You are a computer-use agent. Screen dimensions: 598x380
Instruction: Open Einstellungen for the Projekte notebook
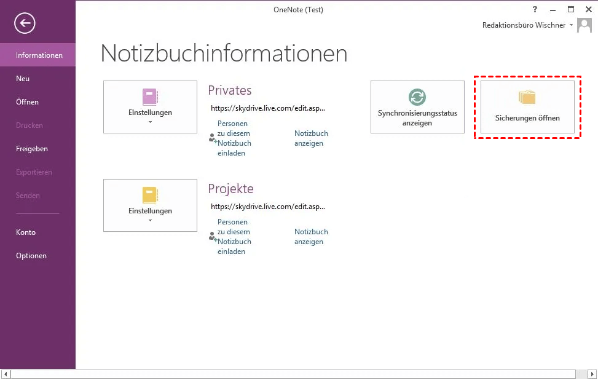click(x=150, y=205)
